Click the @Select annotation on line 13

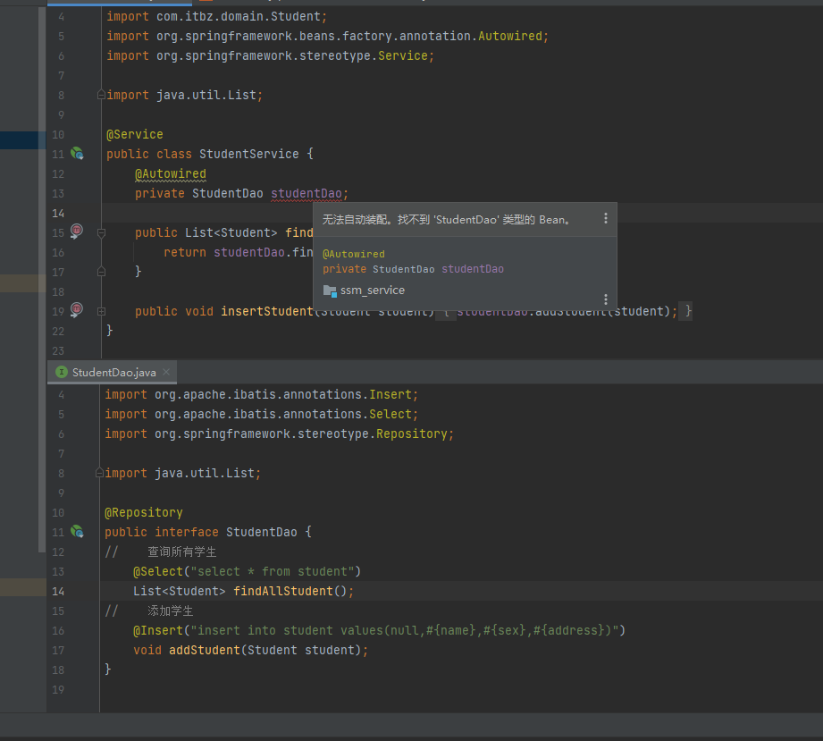pyautogui.click(x=157, y=571)
